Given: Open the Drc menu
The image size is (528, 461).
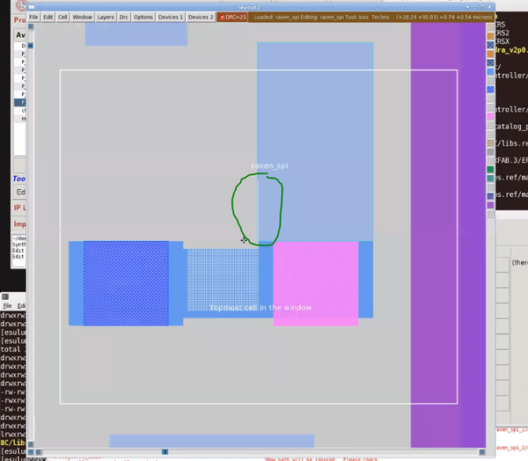Looking at the screenshot, I should pyautogui.click(x=124, y=17).
